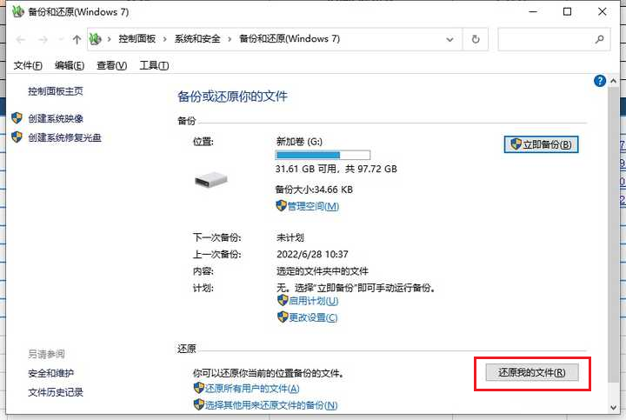Image resolution: width=626 pixels, height=420 pixels.
Task: Open recent locations dropdown beside Forward arrow
Action: coord(61,39)
